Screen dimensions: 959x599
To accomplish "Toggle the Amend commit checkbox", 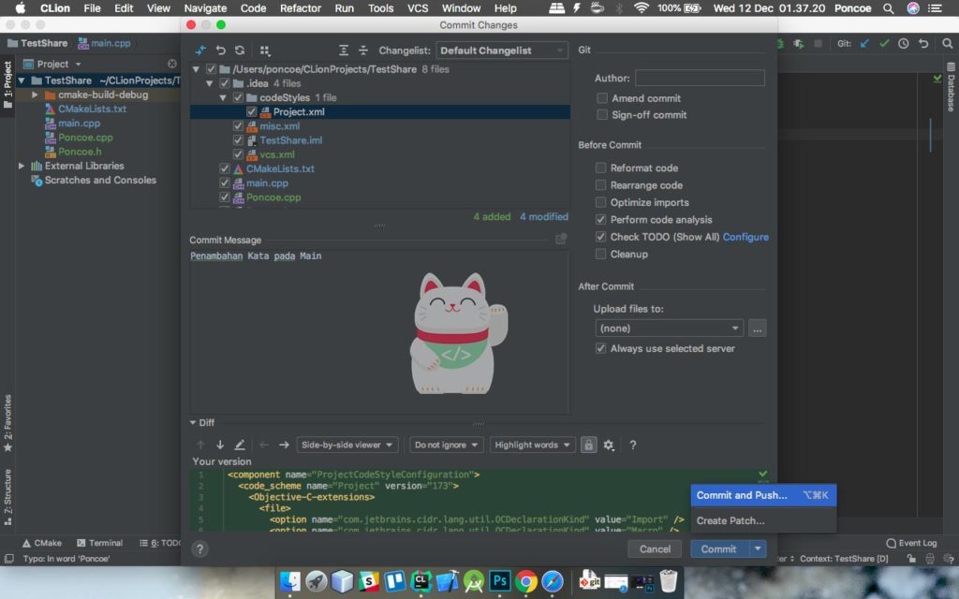I will [x=602, y=97].
